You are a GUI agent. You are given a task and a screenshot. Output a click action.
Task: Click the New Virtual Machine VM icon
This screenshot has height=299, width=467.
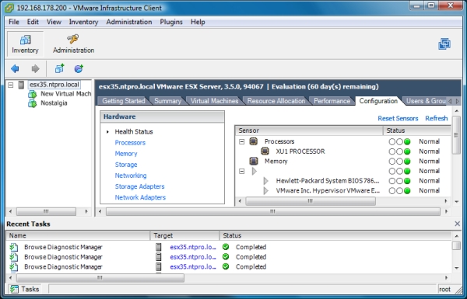[32, 94]
